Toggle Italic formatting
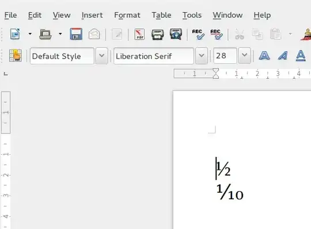This screenshot has height=229, width=311. [x=283, y=55]
